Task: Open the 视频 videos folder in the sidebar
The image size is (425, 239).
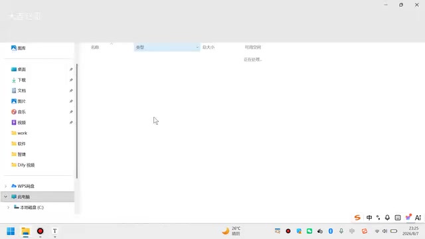Action: pos(19,122)
